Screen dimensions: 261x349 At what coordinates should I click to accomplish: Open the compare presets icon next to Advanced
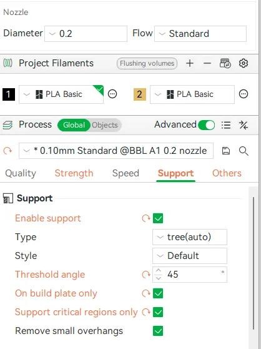244,125
